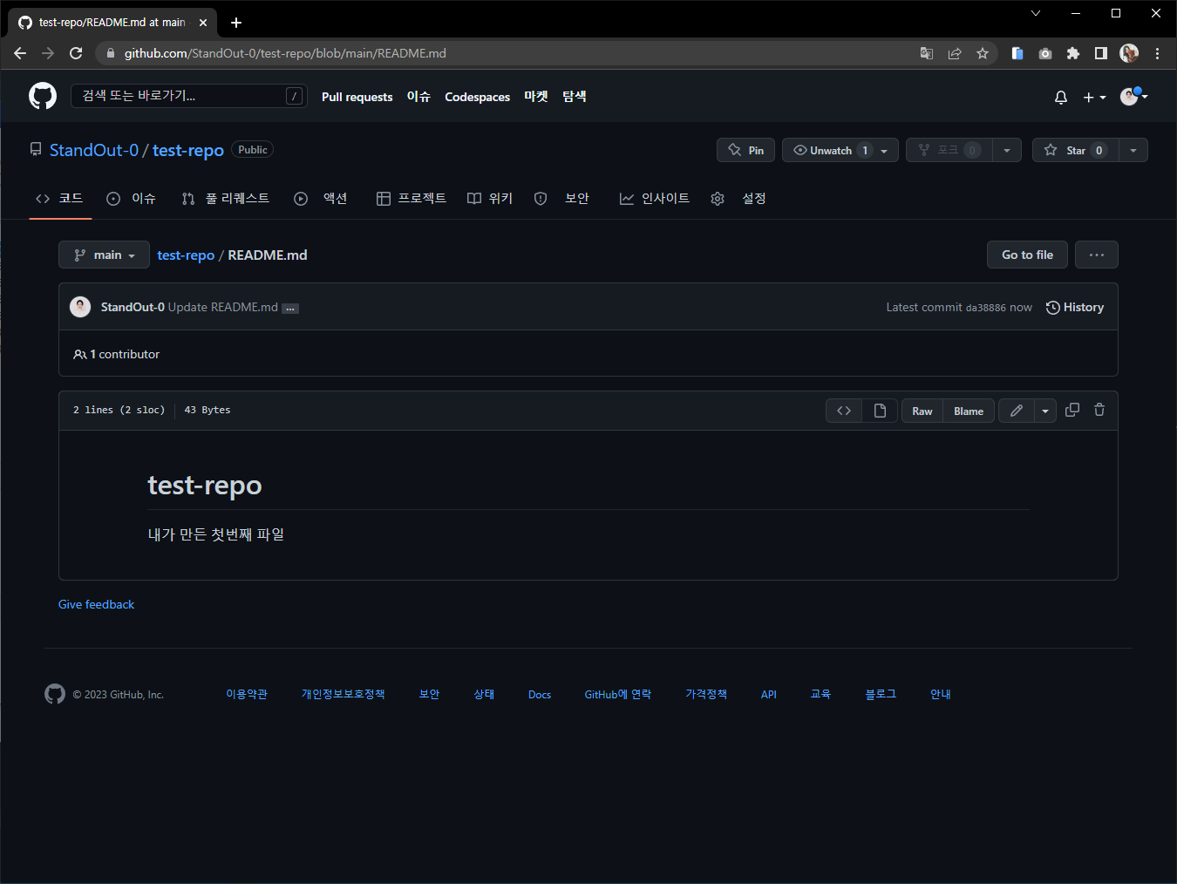
Task: Star the repository
Action: click(x=1075, y=150)
